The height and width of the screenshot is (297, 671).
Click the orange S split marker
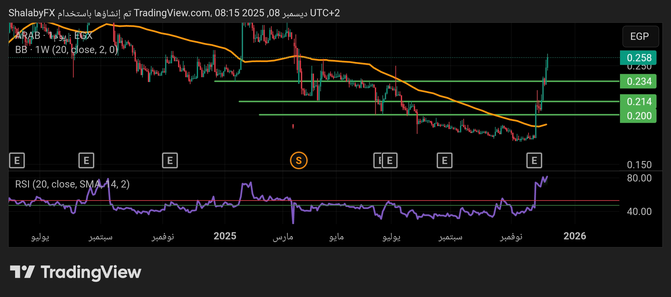point(299,160)
